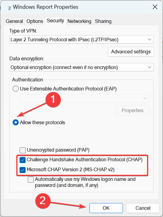The height and width of the screenshot is (217, 163).
Task: Uncheck Microsoft CHAP Version 2 checkbox
Action: [x=23, y=170]
